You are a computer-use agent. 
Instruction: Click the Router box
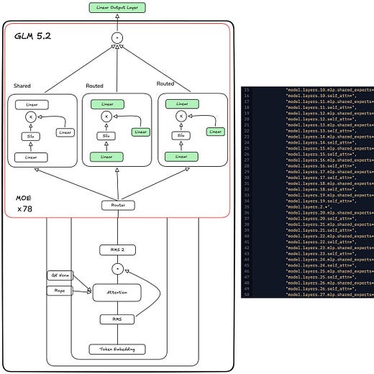point(118,206)
